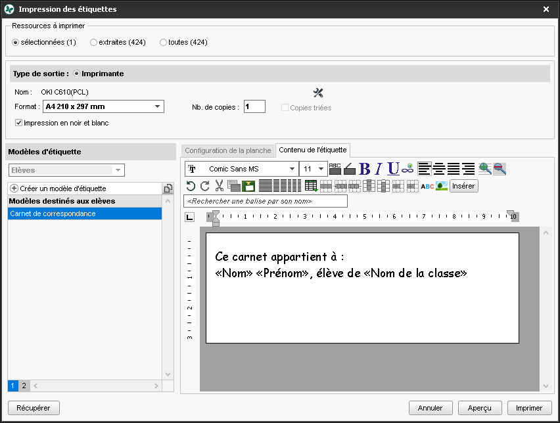Undo the last edit
This screenshot has width=560, height=423.
point(191,186)
